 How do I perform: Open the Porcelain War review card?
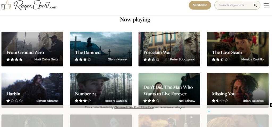coord(169,49)
